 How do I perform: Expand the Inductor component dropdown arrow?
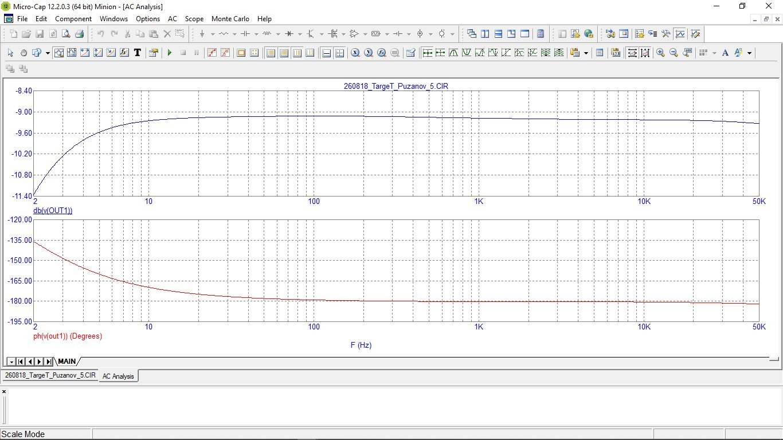pyautogui.click(x=278, y=34)
